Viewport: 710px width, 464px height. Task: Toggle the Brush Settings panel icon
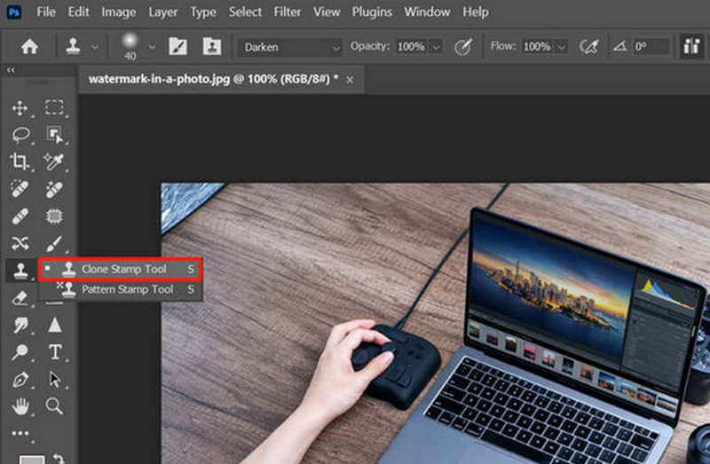coord(178,46)
